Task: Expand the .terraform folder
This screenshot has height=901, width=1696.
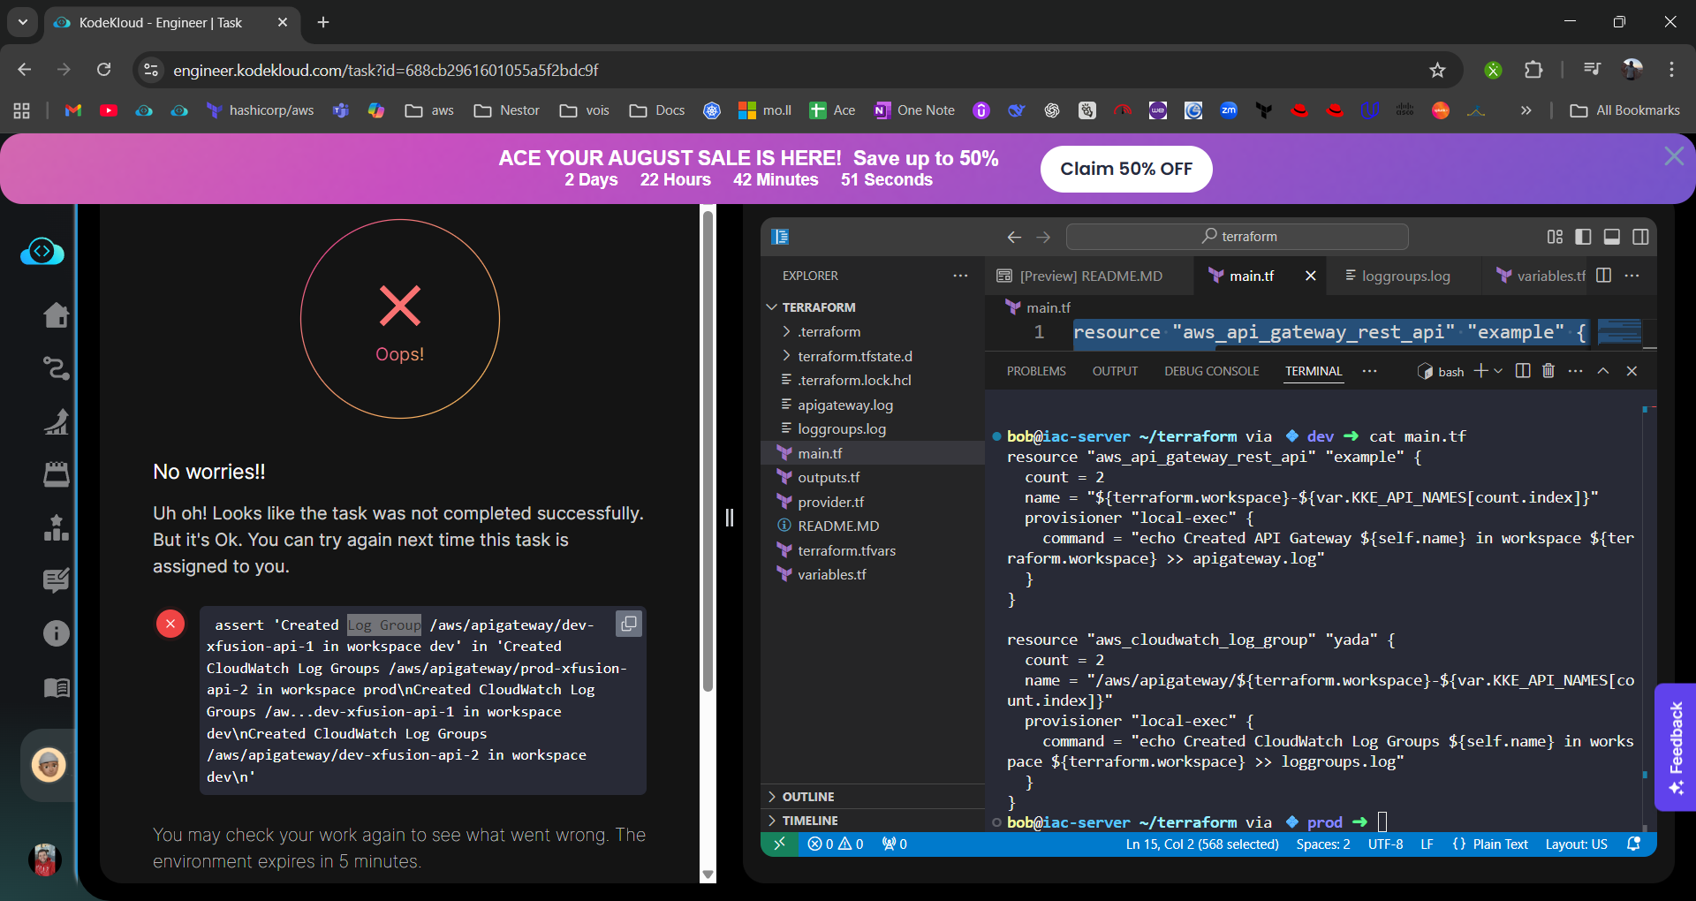Action: (829, 332)
